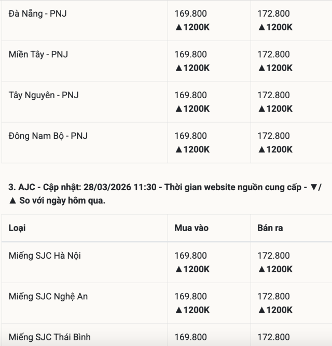Click the "Loại" column header
Image resolution: width=332 pixels, height=346 pixels.
tap(17, 228)
